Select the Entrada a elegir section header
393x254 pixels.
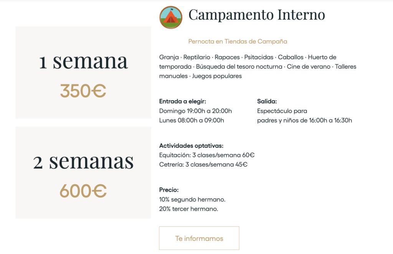pyautogui.click(x=182, y=101)
